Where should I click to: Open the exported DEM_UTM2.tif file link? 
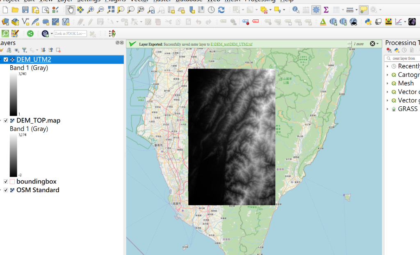[x=231, y=44]
